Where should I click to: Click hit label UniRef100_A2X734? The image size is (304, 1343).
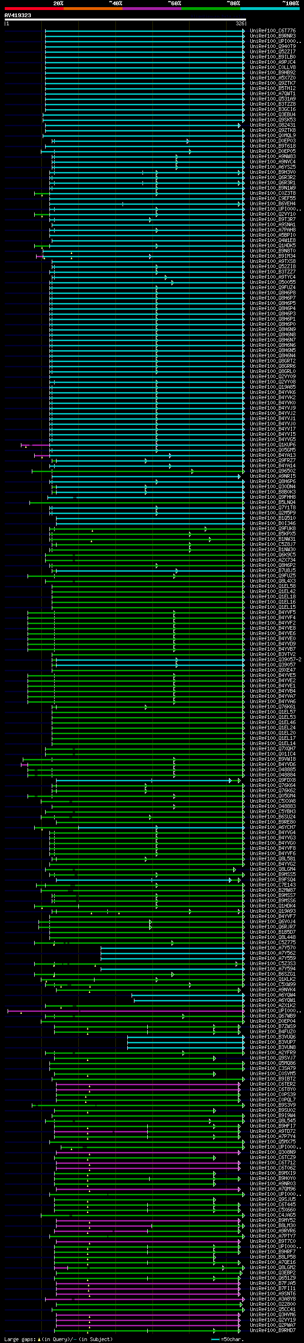pos(273,560)
